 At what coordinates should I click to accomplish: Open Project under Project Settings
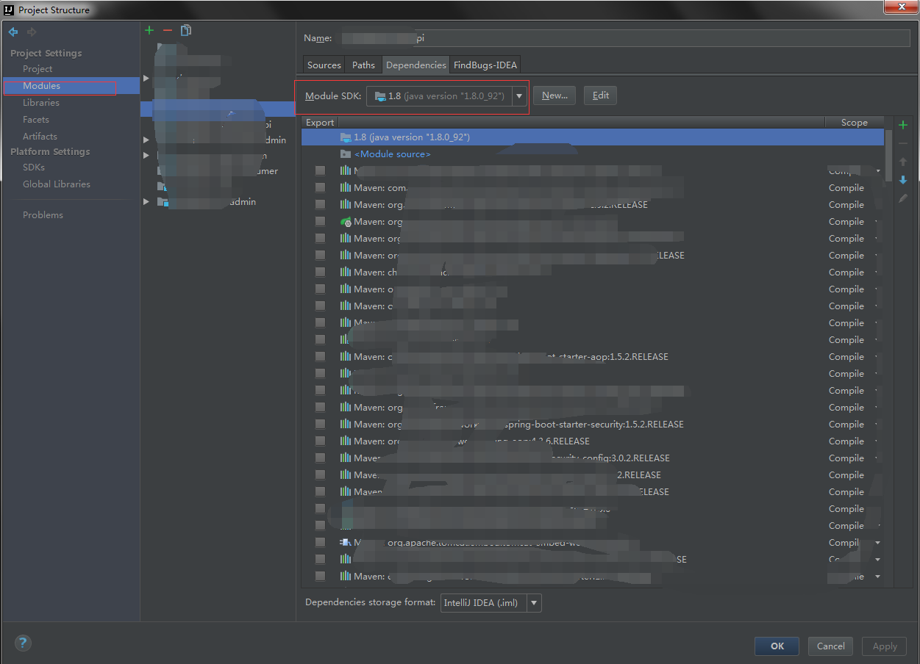[x=38, y=69]
